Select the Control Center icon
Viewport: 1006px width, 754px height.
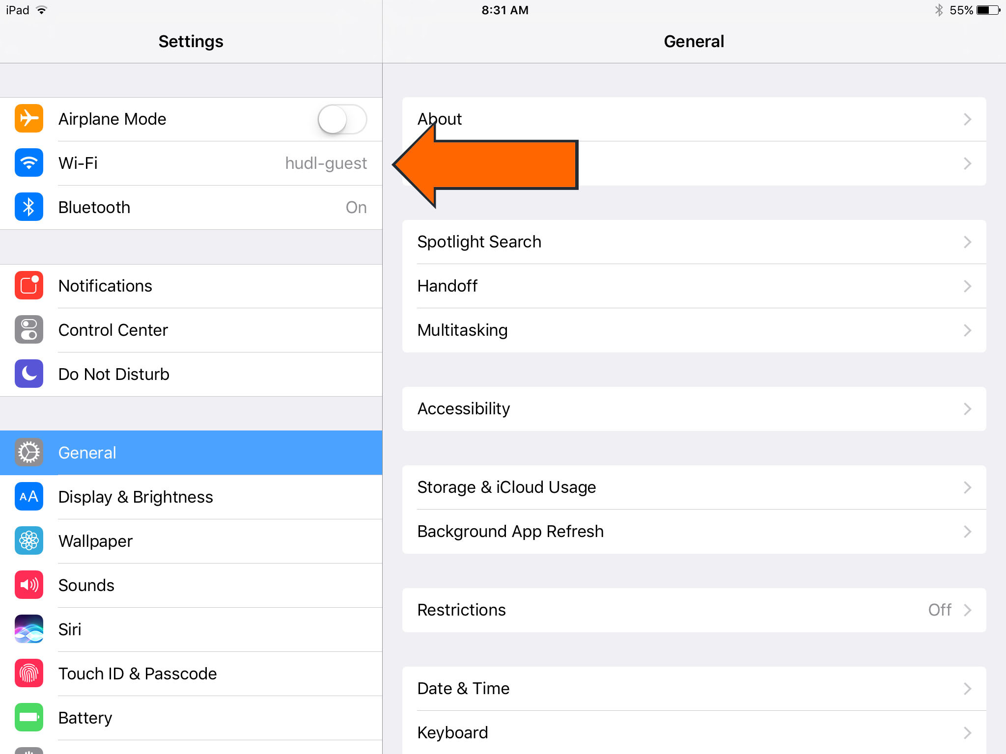click(28, 329)
